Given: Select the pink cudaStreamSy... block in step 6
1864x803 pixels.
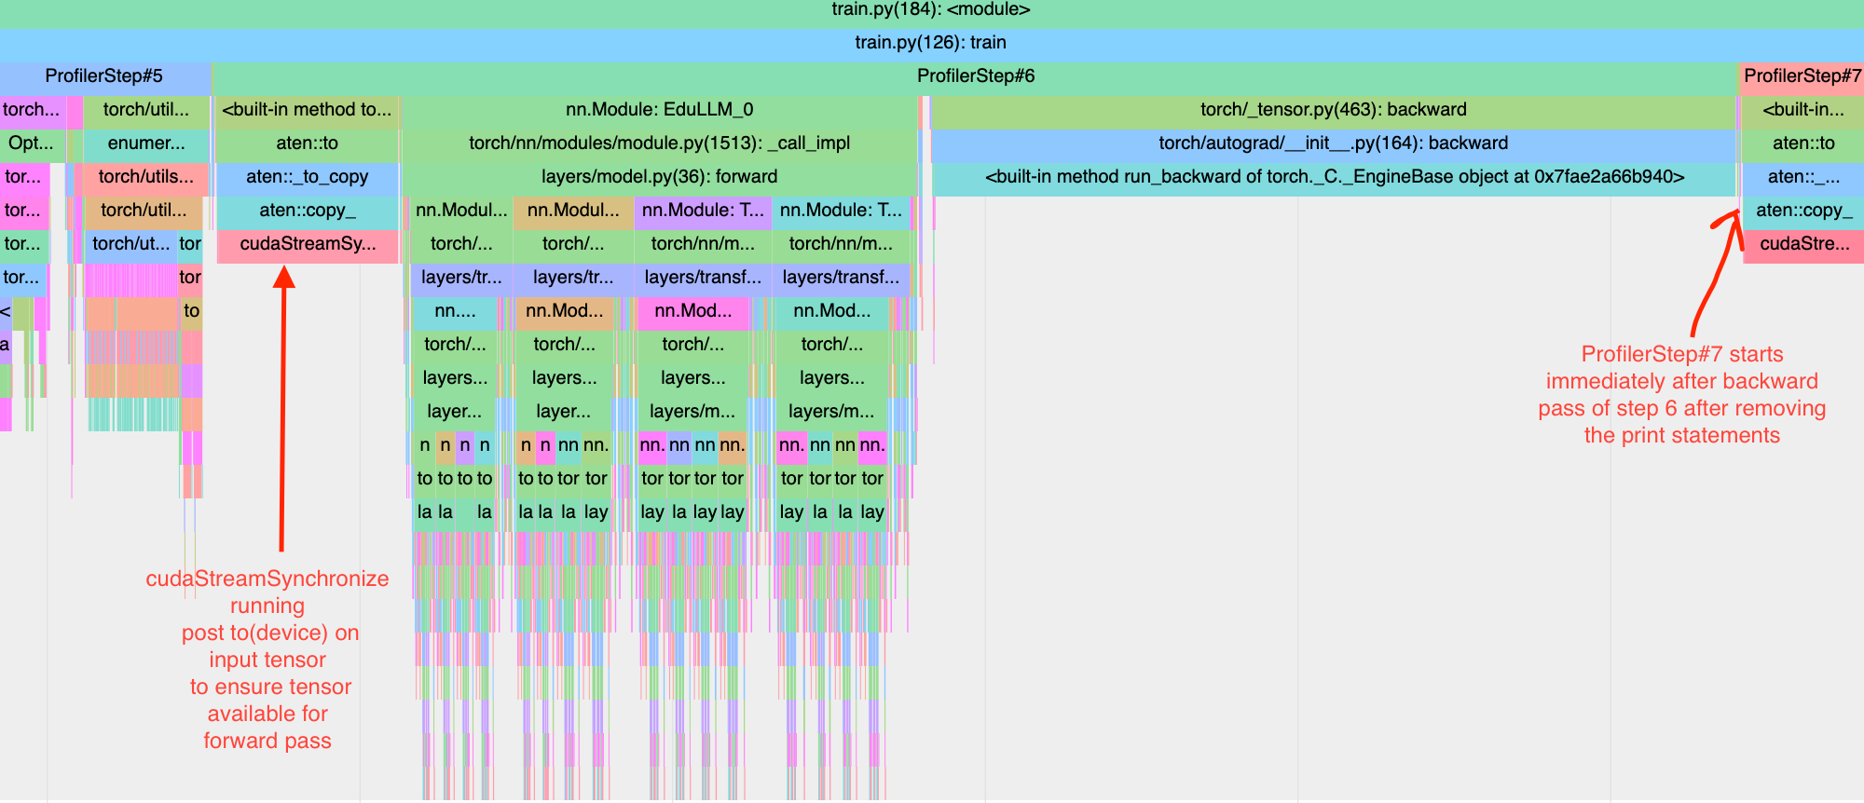Looking at the screenshot, I should (308, 244).
